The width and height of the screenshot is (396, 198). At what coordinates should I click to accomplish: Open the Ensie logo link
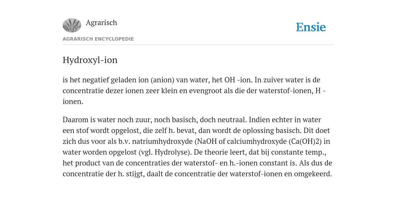(311, 27)
